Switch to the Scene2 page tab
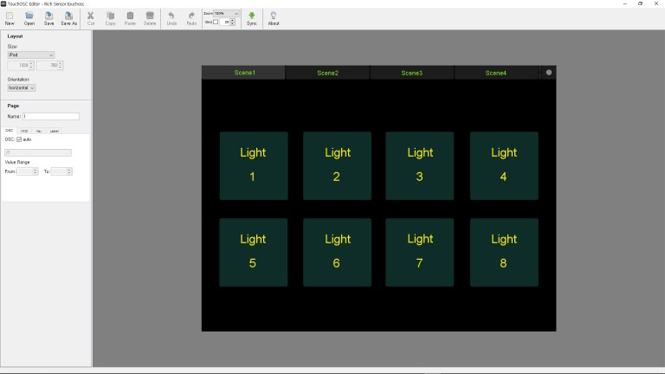Screen dimensions: 665x374 327,73
